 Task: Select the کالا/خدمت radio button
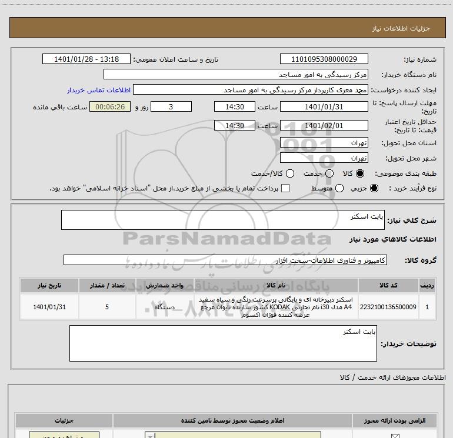click(290, 173)
